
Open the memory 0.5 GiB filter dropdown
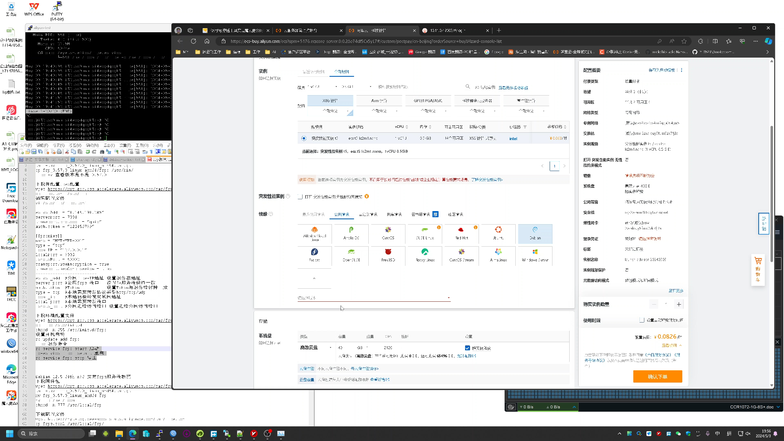coord(356,87)
